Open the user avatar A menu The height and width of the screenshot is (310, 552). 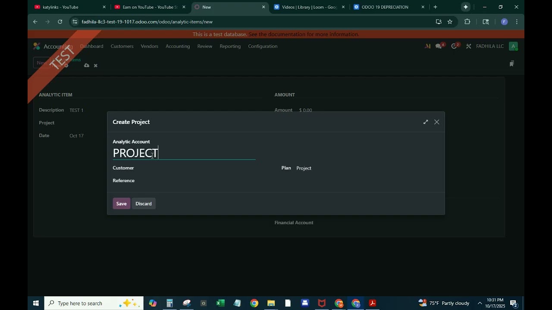pos(513,46)
